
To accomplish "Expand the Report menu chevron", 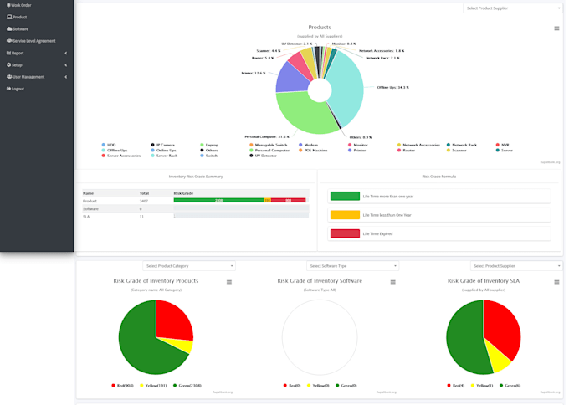I will 65,53.
